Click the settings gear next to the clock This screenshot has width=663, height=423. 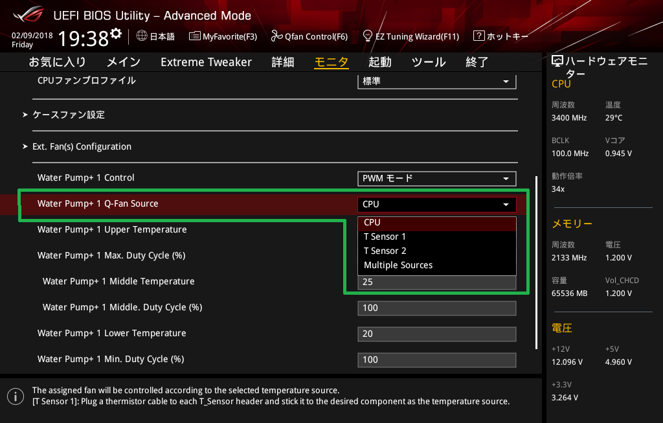click(116, 34)
